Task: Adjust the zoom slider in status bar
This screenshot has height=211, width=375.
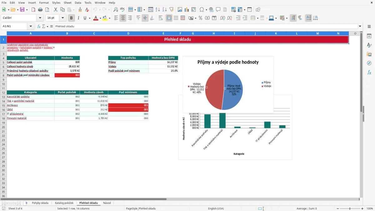Action: (350, 208)
